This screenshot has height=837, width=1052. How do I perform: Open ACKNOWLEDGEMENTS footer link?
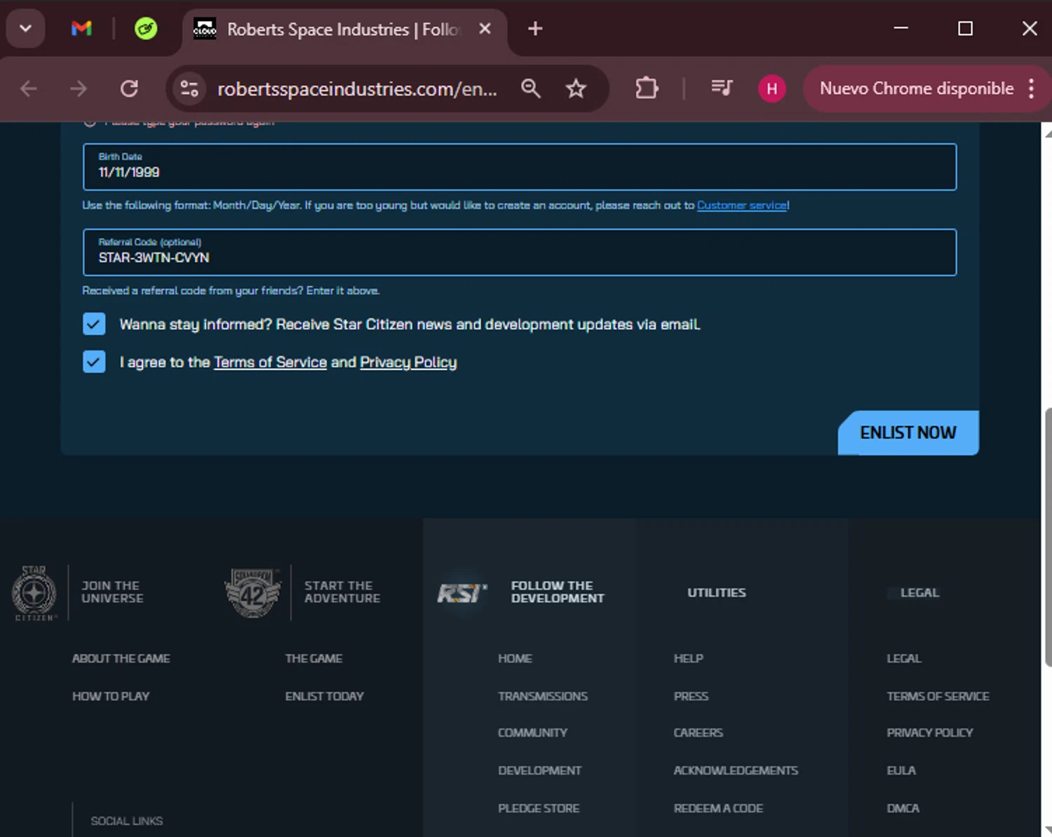(736, 770)
